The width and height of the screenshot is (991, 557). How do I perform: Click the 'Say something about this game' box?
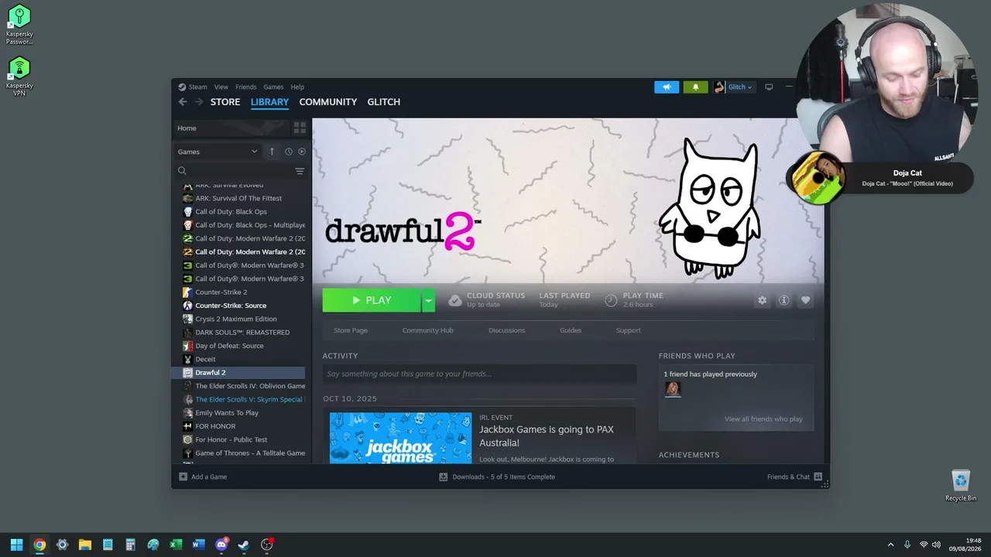click(x=479, y=374)
